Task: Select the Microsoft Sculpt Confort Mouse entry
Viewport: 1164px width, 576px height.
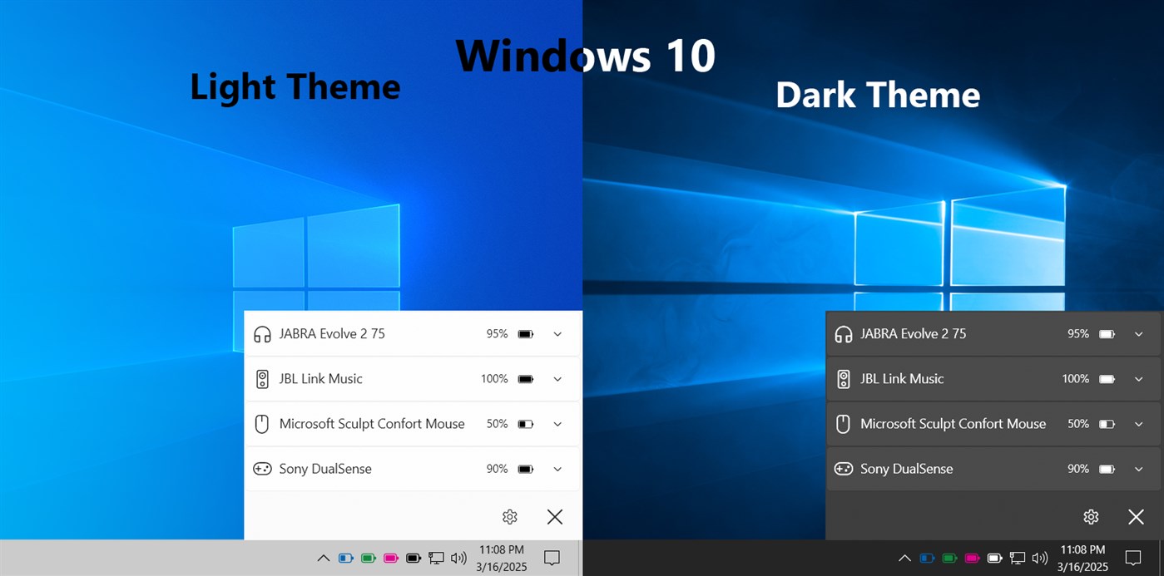Action: (x=371, y=424)
